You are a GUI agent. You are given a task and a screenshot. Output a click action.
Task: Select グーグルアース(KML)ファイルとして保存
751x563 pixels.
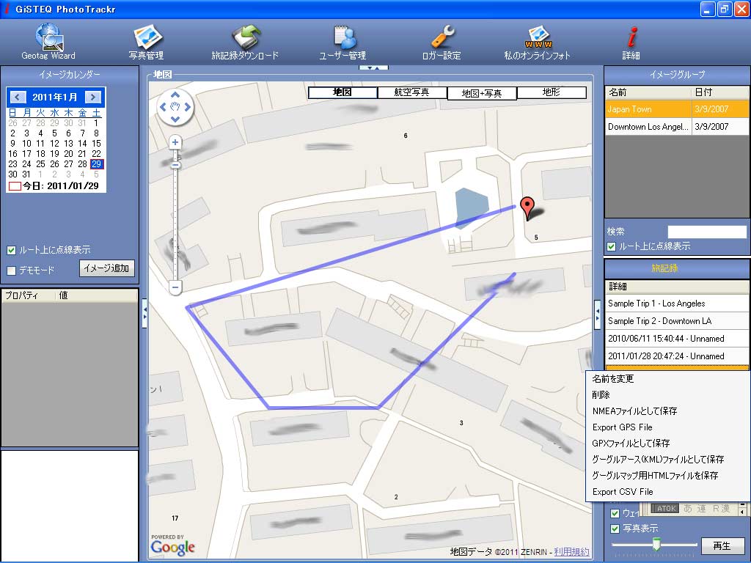pos(667,460)
